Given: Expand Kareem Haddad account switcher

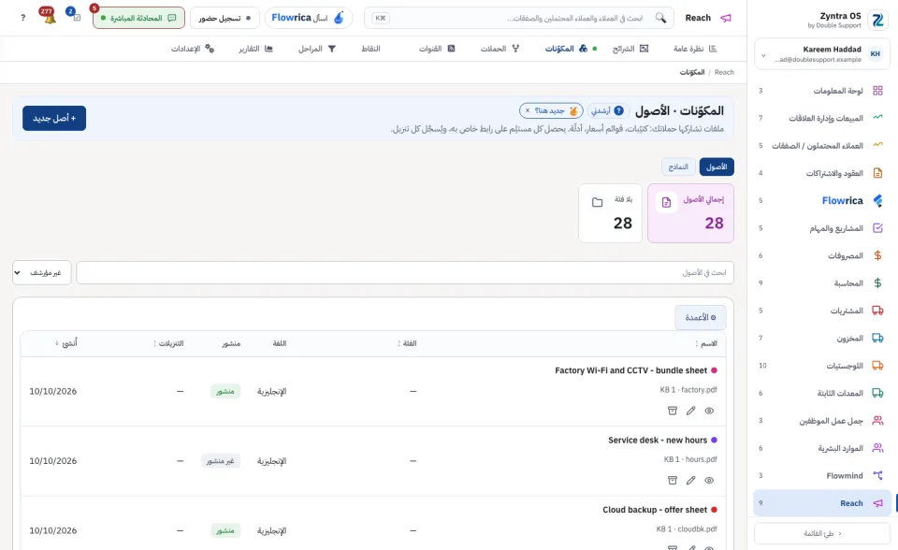Looking at the screenshot, I should (x=822, y=54).
